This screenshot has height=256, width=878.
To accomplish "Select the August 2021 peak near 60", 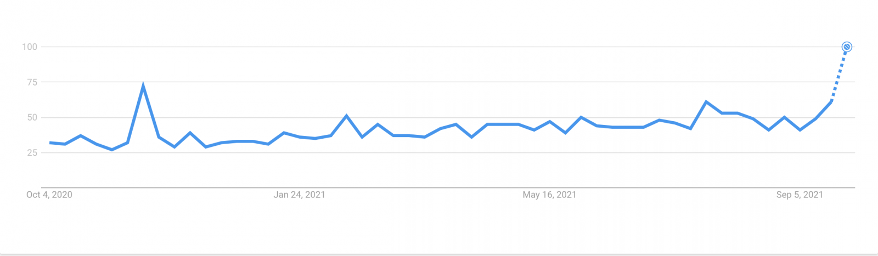I will pos(706,101).
